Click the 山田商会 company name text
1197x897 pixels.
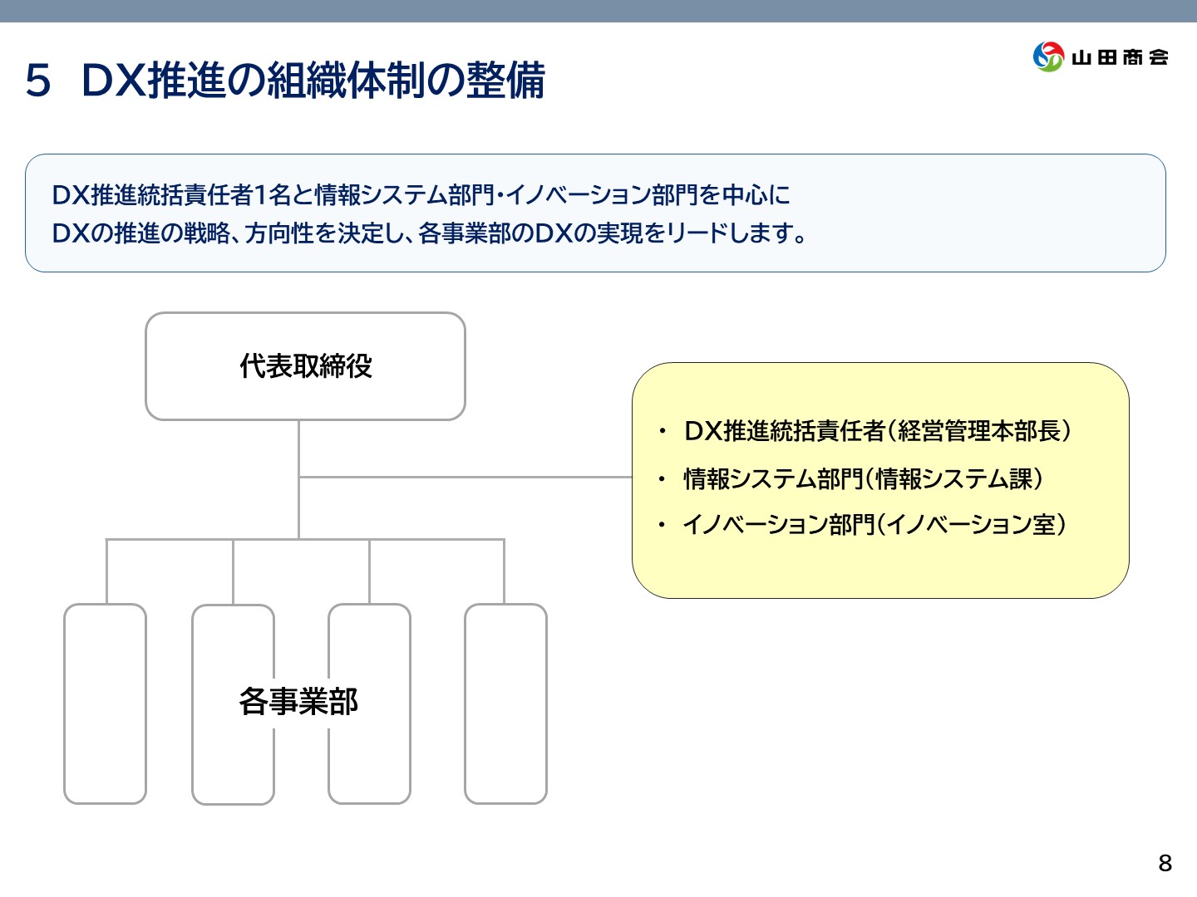coord(1121,57)
